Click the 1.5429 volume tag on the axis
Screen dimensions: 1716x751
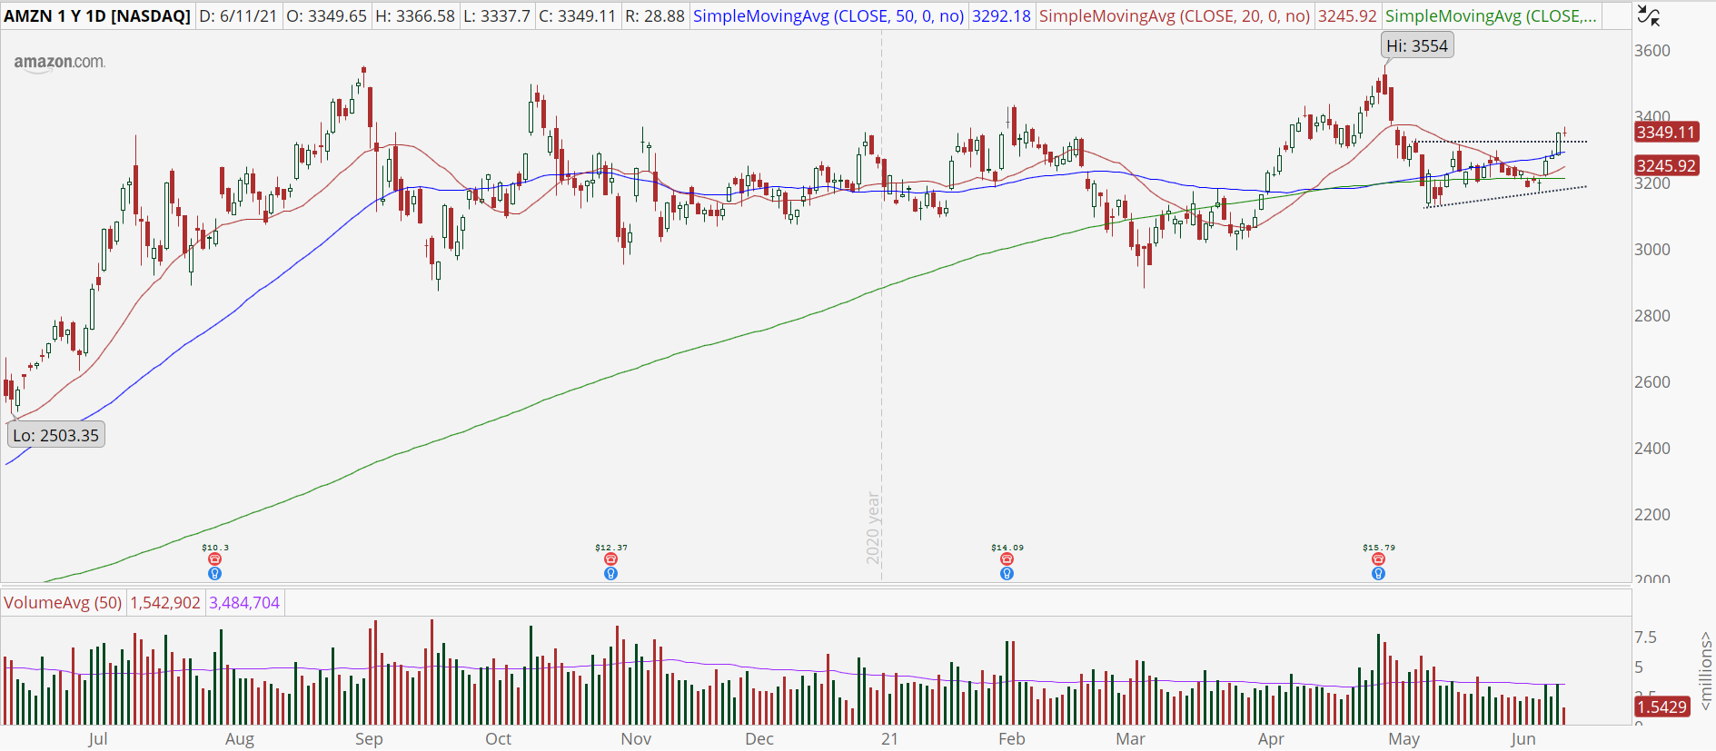[x=1661, y=707]
